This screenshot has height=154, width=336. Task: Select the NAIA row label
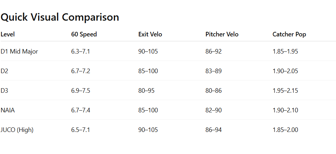point(8,110)
